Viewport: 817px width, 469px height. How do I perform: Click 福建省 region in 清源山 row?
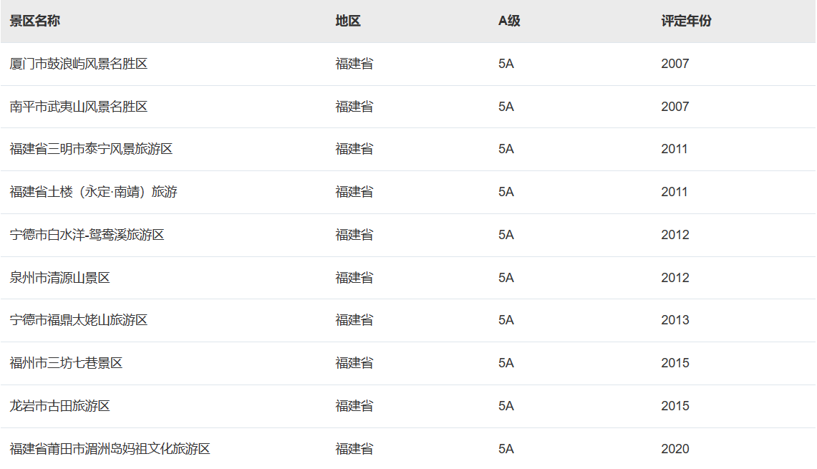354,278
